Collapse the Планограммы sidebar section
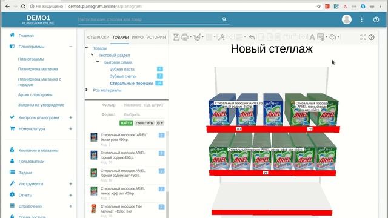 70,47
